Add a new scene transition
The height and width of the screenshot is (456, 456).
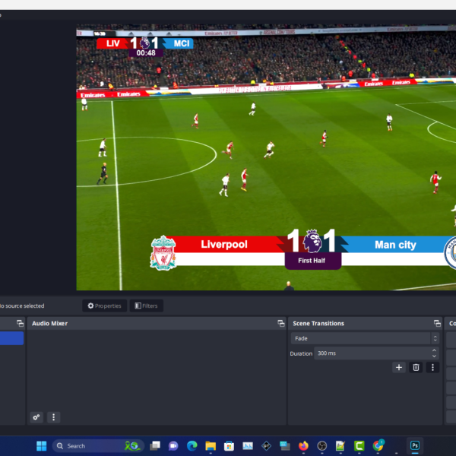tap(399, 367)
